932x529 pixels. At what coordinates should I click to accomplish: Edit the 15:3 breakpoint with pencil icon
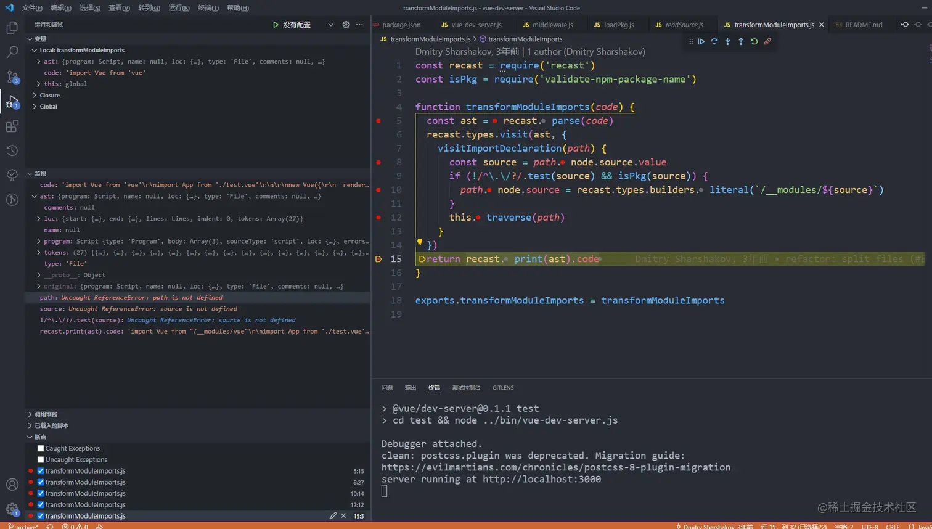(333, 515)
